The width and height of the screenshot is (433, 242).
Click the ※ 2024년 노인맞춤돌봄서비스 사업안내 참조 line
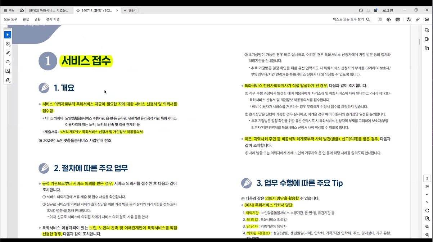(x=75, y=141)
